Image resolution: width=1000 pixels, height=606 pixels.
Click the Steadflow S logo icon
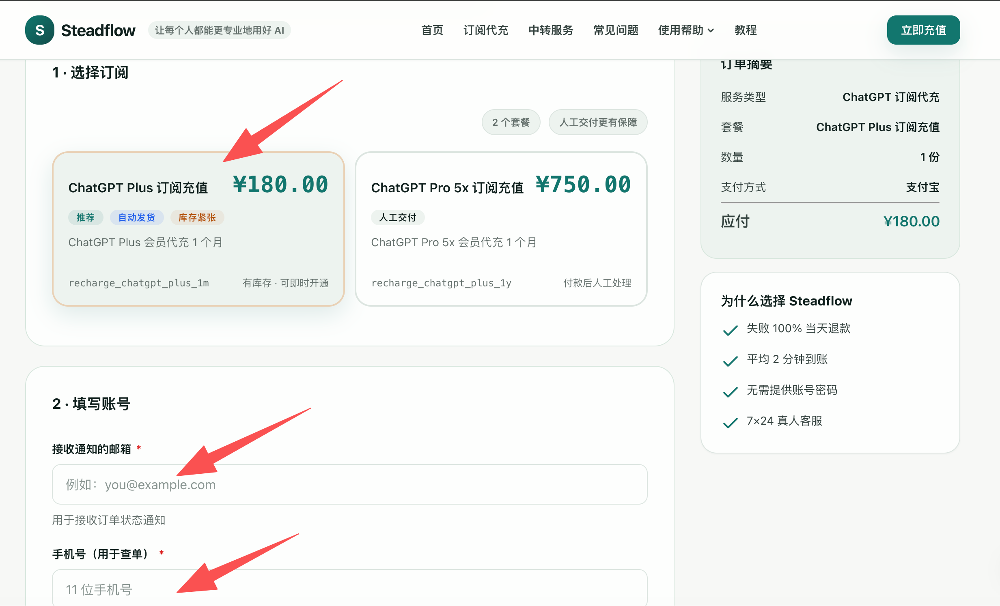40,30
